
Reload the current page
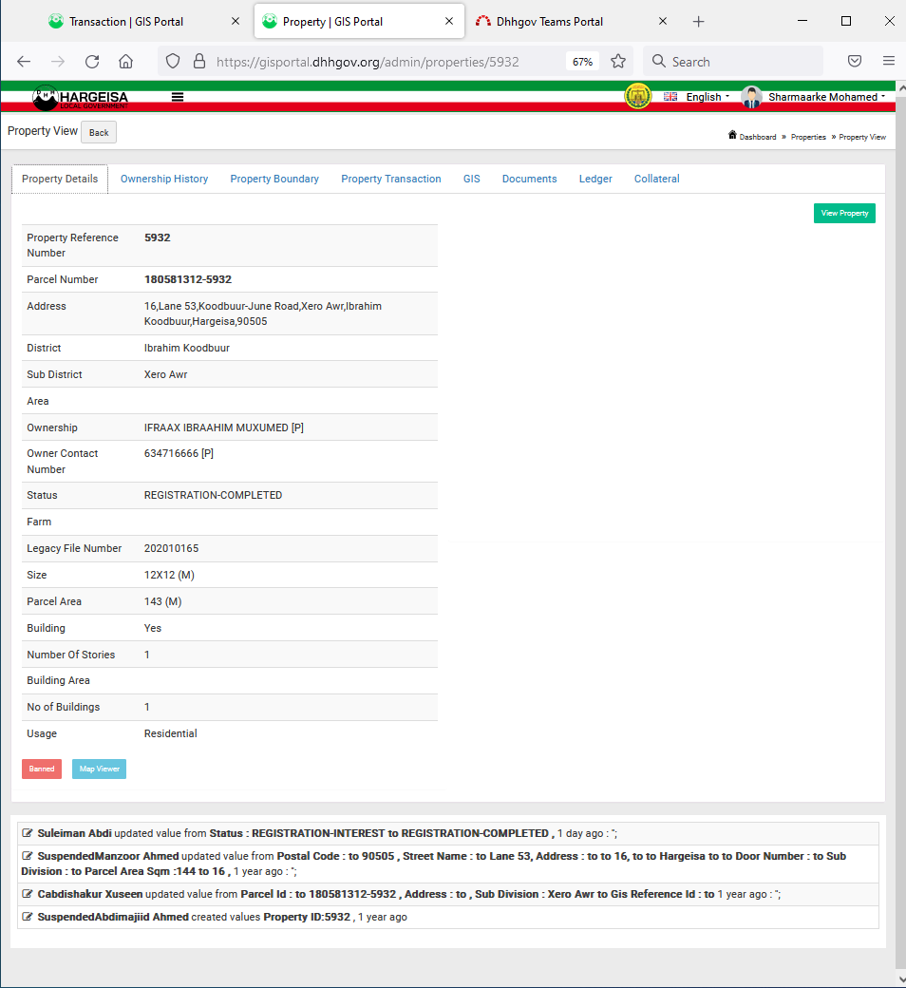[x=92, y=61]
